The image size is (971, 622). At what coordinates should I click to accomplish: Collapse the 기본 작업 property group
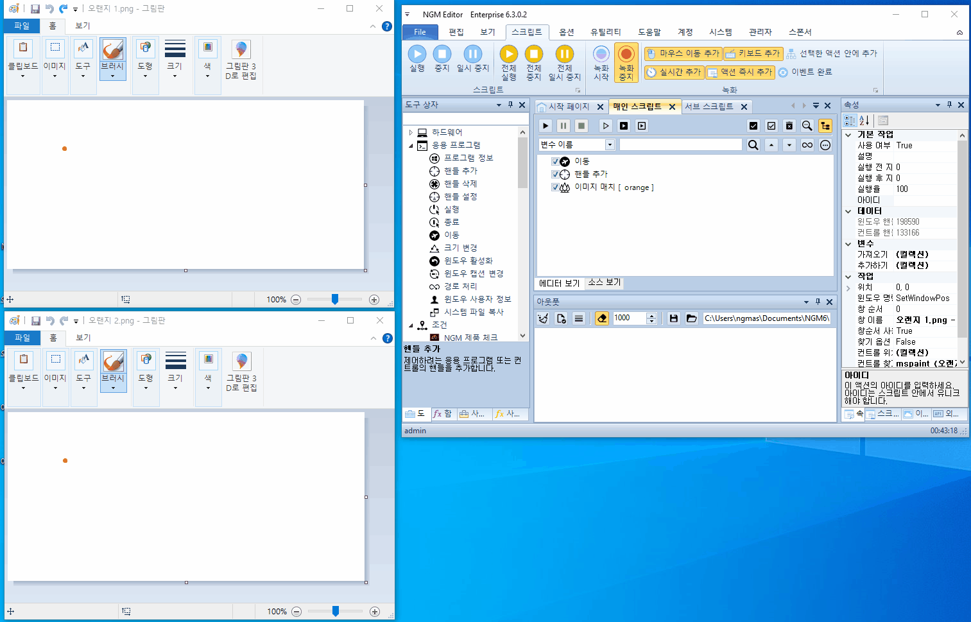click(848, 135)
